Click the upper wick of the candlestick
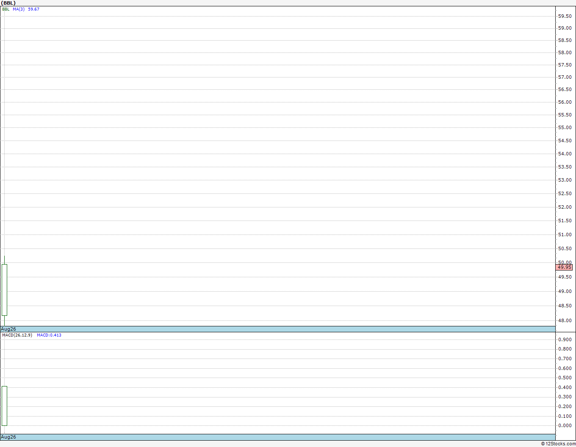Screen dimensions: 576x447 pos(4,260)
